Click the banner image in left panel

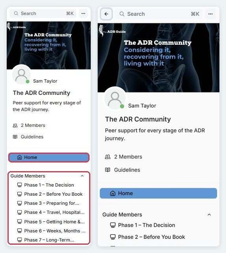(49, 45)
